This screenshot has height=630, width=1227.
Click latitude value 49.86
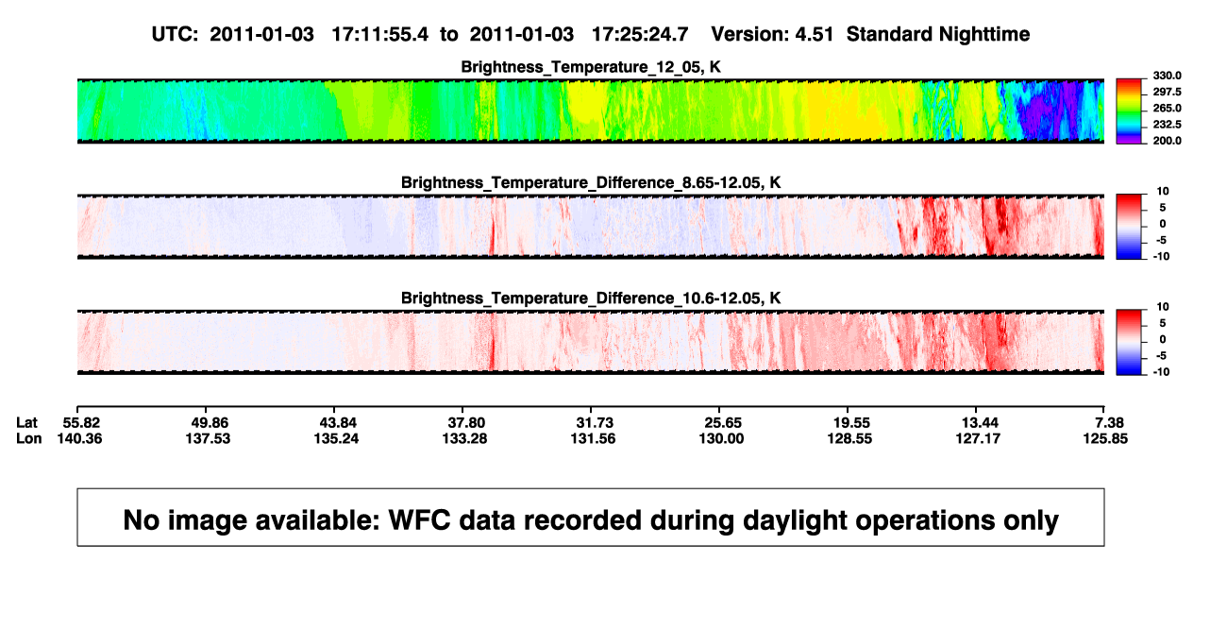[210, 421]
